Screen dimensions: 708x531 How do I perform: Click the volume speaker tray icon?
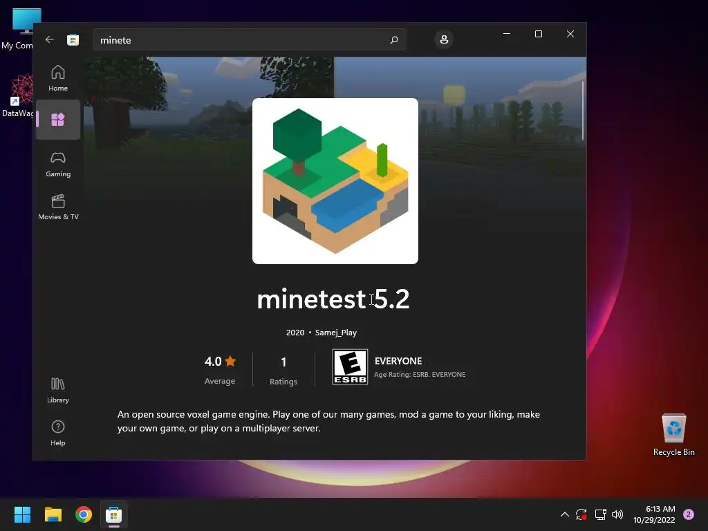coord(617,514)
